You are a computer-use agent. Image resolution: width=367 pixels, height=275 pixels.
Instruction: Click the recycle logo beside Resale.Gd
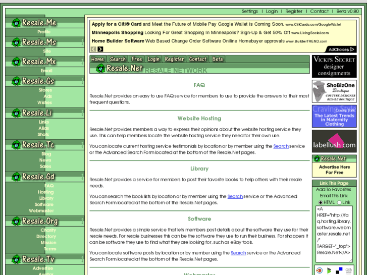tap(16, 177)
